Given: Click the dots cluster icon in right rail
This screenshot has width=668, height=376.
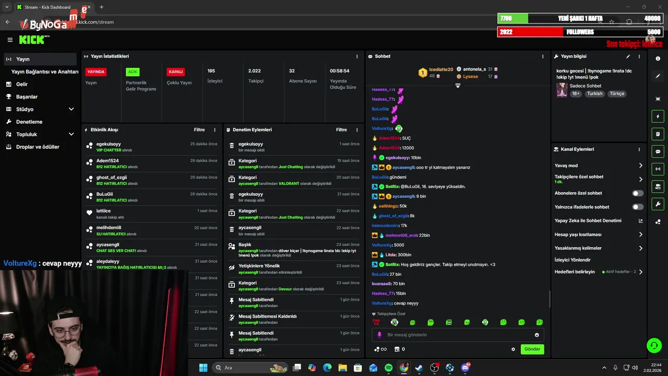Looking at the screenshot, I should click(658, 222).
